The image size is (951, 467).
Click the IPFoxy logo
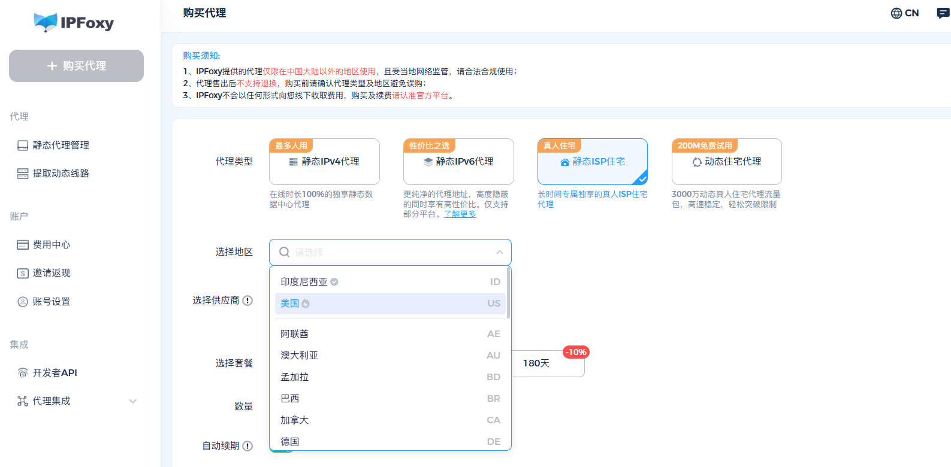coord(74,23)
